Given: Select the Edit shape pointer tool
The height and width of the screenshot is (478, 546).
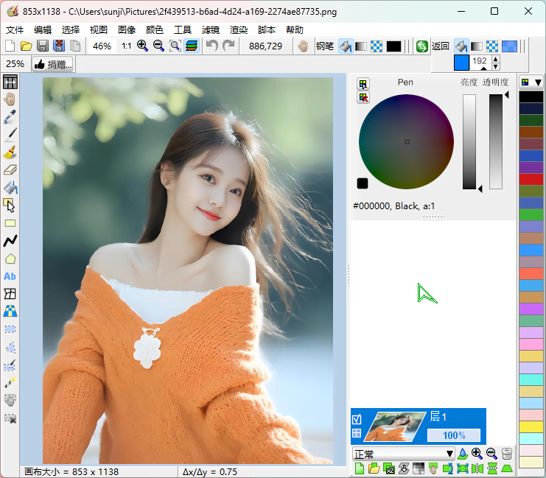Looking at the screenshot, I should [10, 205].
